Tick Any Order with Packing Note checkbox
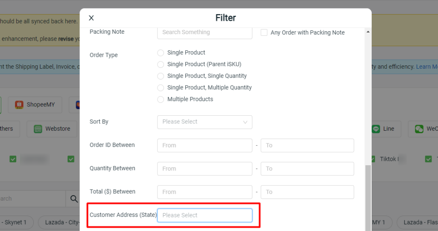The height and width of the screenshot is (231, 438). click(x=264, y=32)
